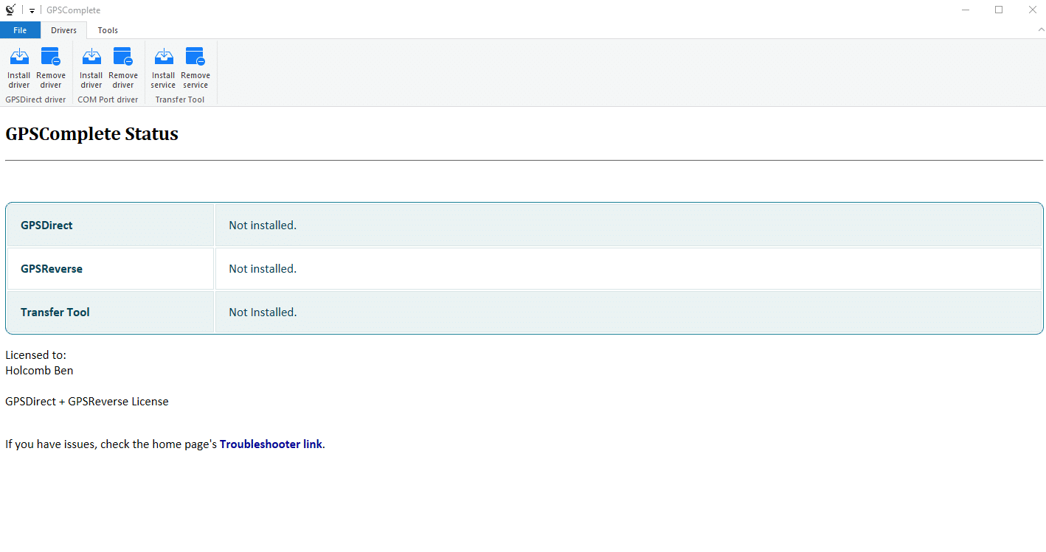Open the Quick Access Toolbar dropdown arrow
This screenshot has width=1046, height=552.
point(32,10)
